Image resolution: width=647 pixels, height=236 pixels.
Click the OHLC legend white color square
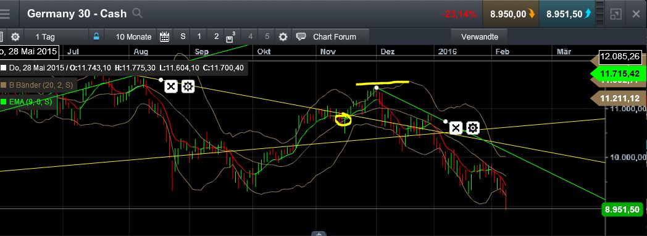pos(3,68)
